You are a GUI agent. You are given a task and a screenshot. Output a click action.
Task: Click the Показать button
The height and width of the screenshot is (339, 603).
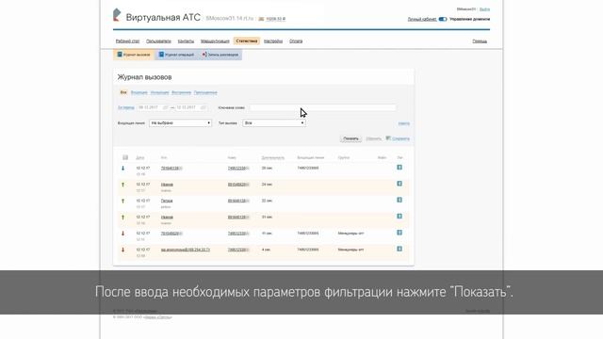click(350, 138)
